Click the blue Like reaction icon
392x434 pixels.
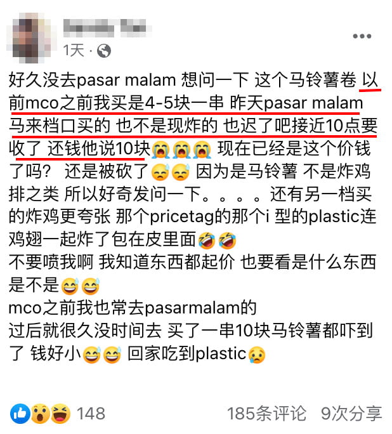click(x=20, y=414)
